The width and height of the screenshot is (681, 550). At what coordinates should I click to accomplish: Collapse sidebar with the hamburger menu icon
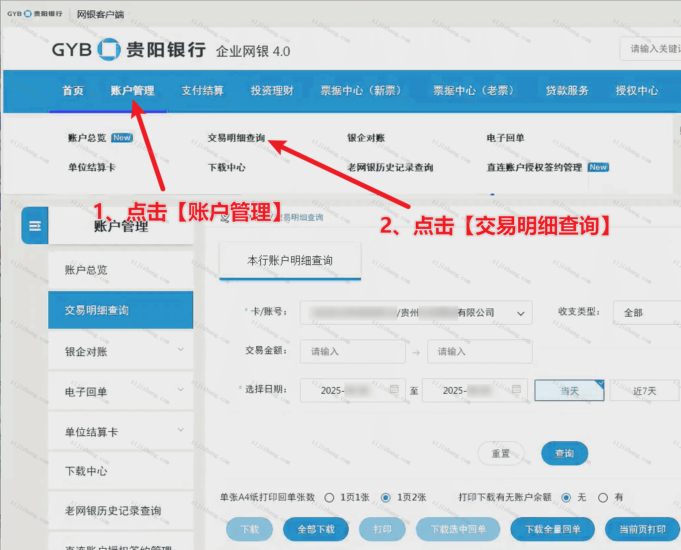click(x=35, y=226)
